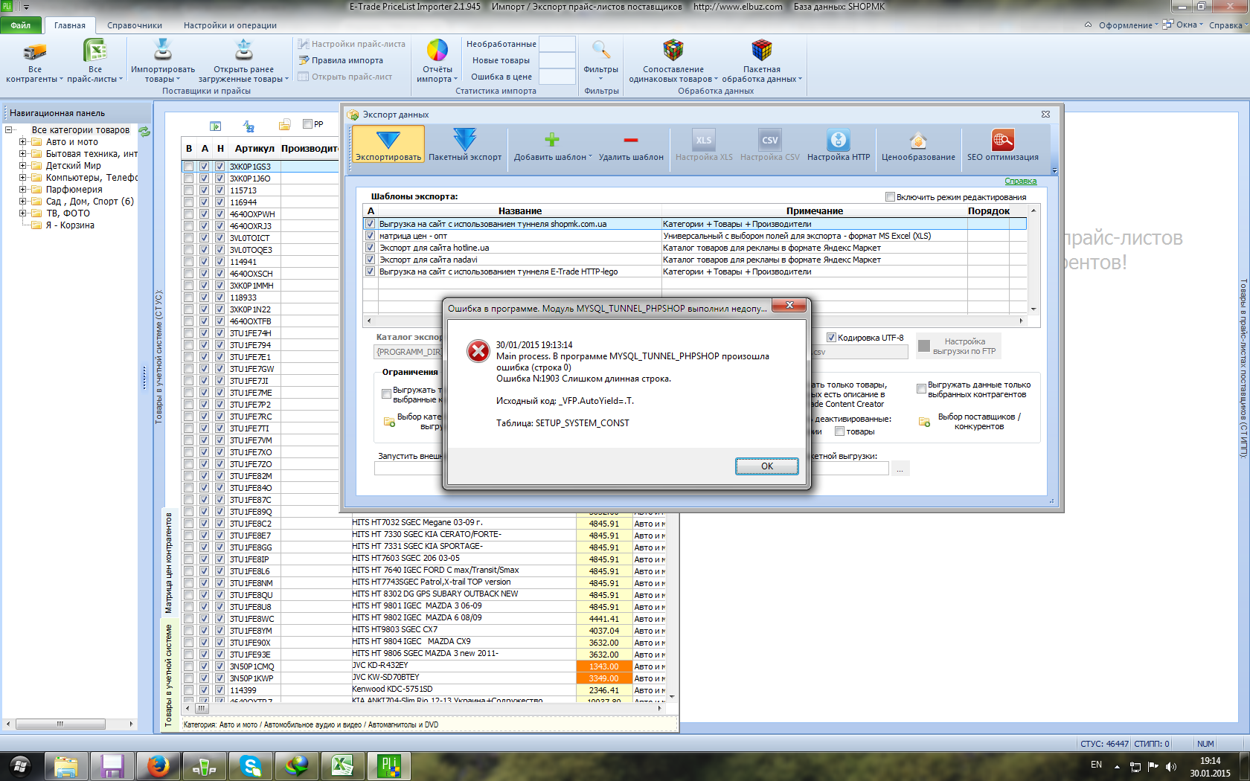Open the Файл menu

(x=21, y=25)
